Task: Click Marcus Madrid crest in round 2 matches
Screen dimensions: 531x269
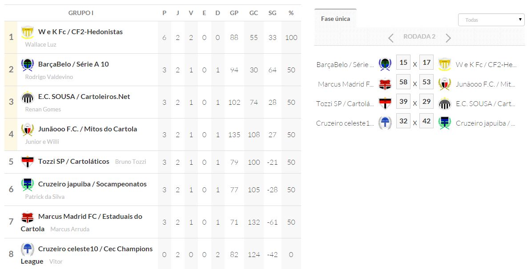Action: (385, 84)
